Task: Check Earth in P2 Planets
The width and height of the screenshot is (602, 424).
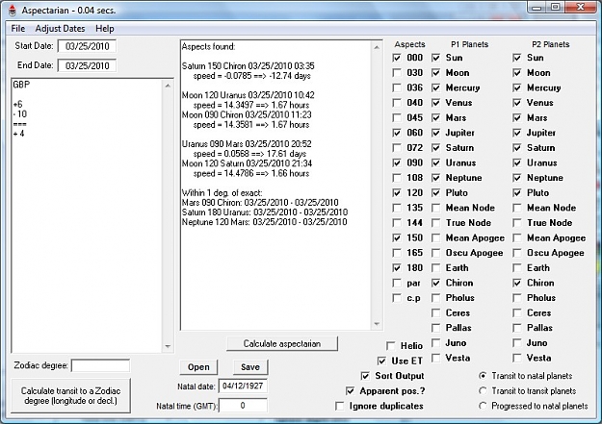Action: (517, 268)
